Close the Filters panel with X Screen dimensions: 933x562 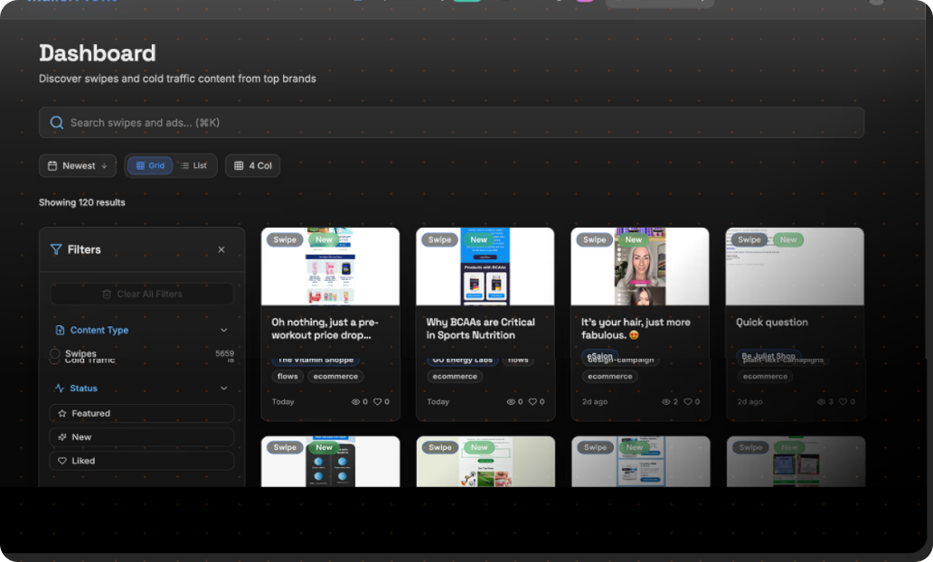(x=221, y=249)
